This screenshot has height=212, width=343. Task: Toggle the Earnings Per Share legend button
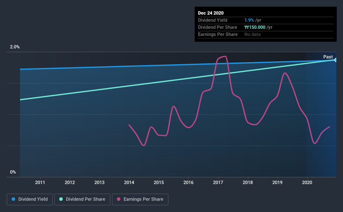tap(140, 199)
